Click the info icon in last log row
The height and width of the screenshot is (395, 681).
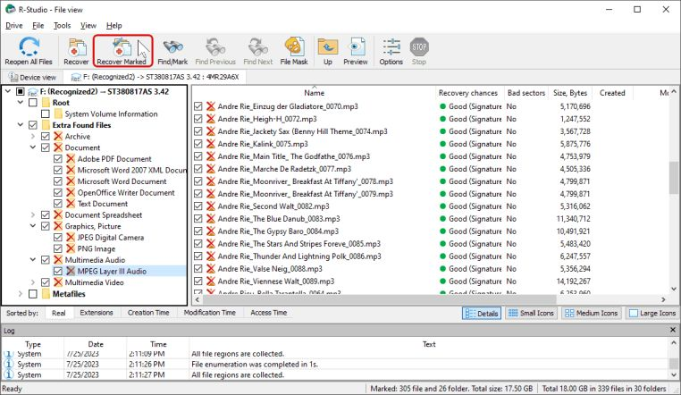[8, 374]
